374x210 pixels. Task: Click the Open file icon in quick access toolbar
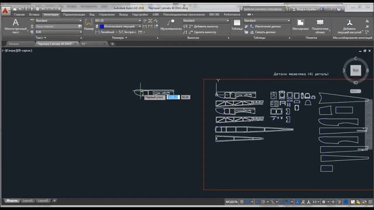[x=20, y=9]
